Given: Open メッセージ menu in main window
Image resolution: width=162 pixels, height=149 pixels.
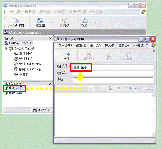Looking at the screenshot, I should point(77,12).
